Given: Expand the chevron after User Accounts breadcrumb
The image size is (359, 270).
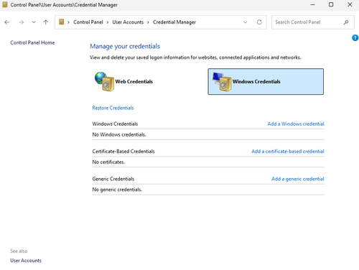Looking at the screenshot, I should 148,22.
